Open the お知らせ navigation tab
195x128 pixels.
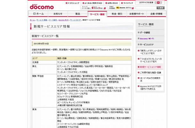pyautogui.click(x=58, y=14)
